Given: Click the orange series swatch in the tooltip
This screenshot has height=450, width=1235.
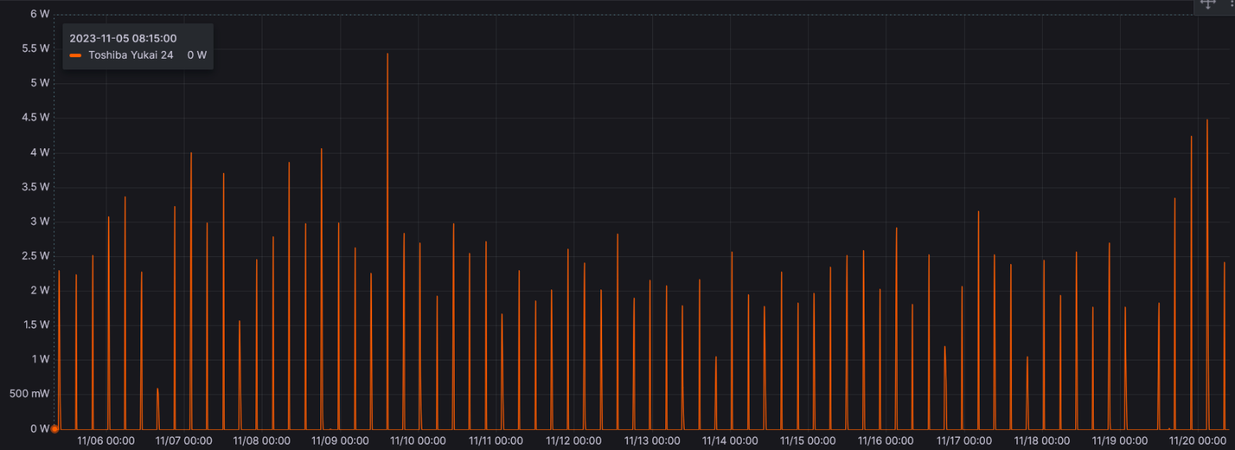Looking at the screenshot, I should pos(76,56).
